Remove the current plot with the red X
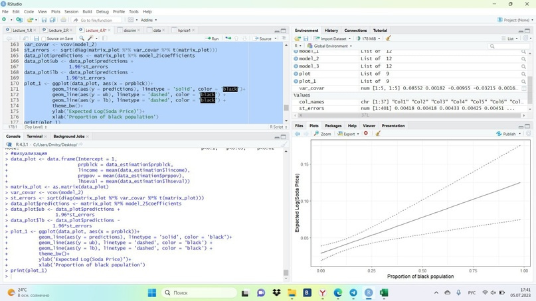 366,134
